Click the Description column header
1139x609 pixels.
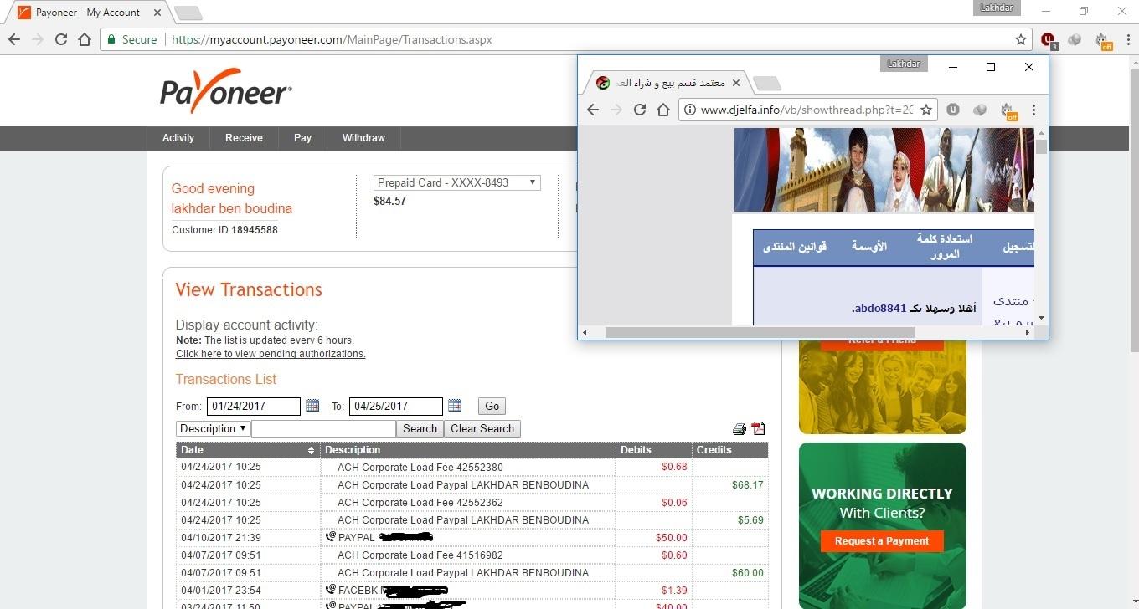pyautogui.click(x=467, y=450)
